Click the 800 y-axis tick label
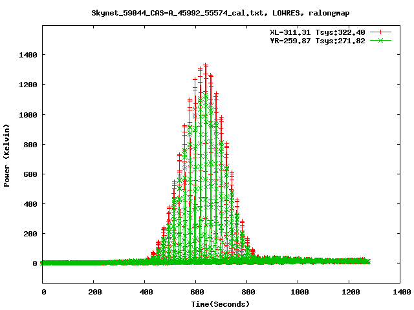The image size is (414, 310). [x=30, y=145]
